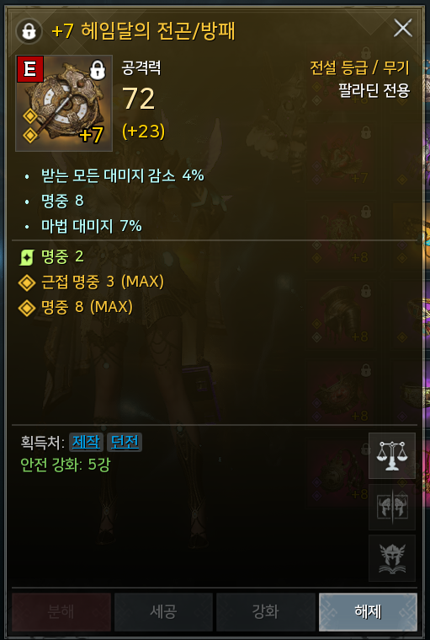
Task: Click the 세공 button
Action: click(163, 612)
